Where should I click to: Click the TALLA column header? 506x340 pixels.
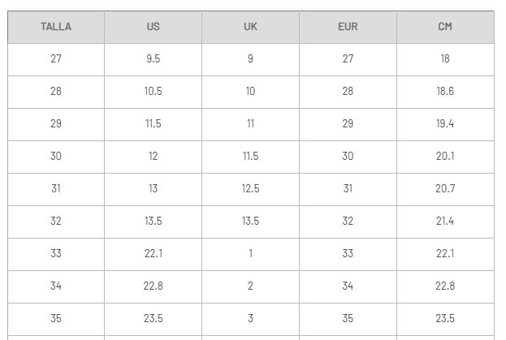(56, 27)
